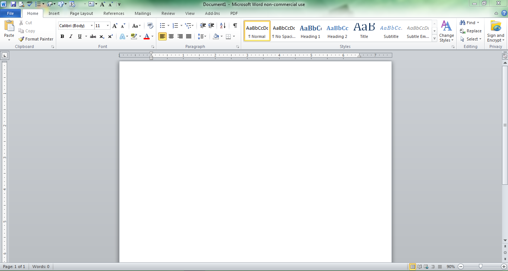Switch to Draft view in status bar
Image resolution: width=508 pixels, height=271 pixels.
pyautogui.click(x=440, y=267)
